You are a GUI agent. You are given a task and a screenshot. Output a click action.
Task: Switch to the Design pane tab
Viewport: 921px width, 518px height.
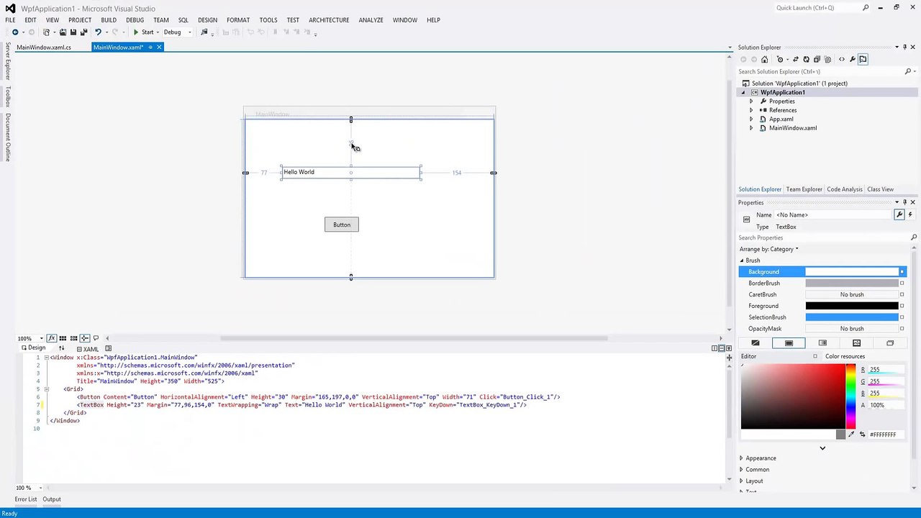pyautogui.click(x=33, y=348)
